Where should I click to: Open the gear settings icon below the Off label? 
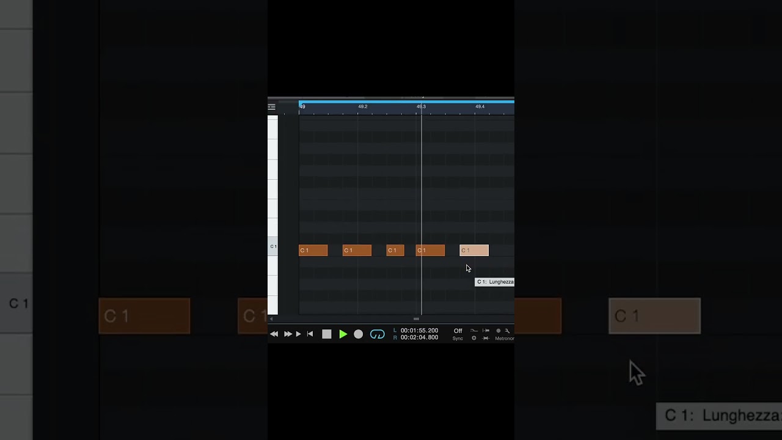coord(473,338)
